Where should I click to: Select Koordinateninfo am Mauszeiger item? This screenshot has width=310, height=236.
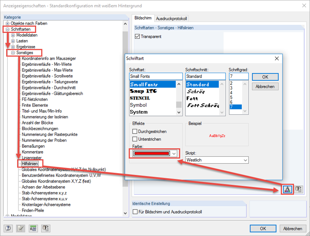coord(49,58)
